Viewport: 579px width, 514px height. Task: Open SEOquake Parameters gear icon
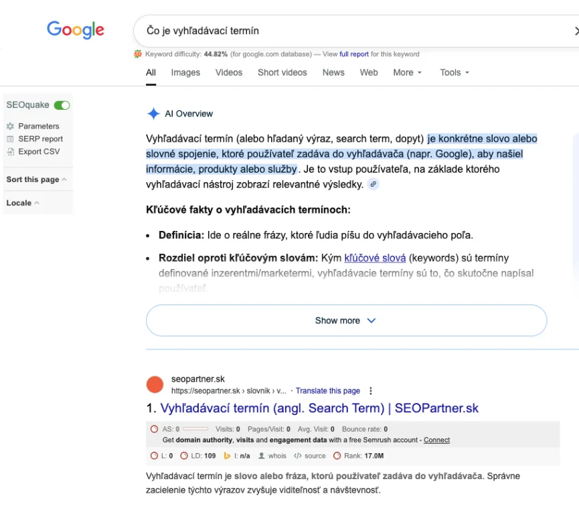[x=10, y=126]
